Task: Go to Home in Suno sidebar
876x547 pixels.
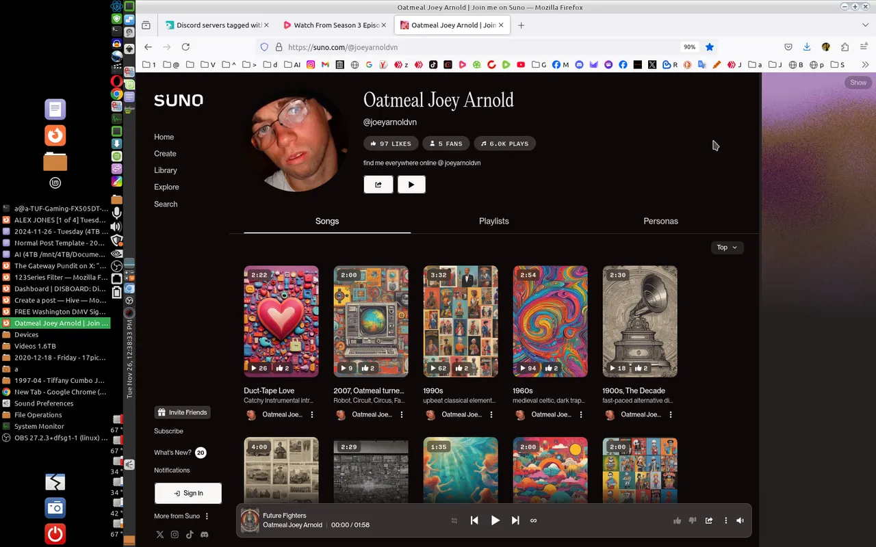Action: [x=164, y=137]
